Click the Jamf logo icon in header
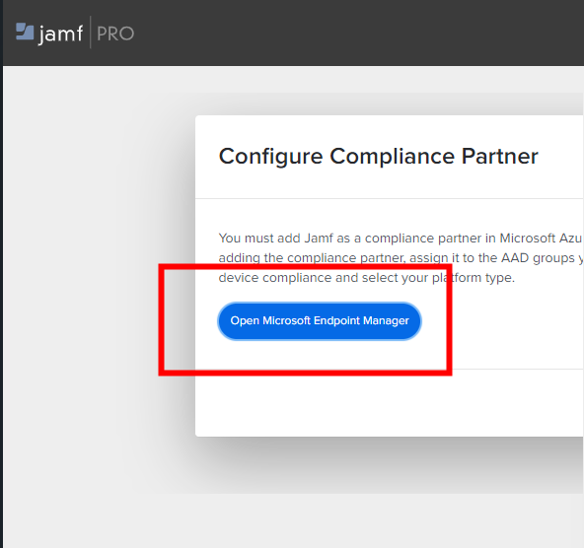Image resolution: width=584 pixels, height=548 pixels. [x=25, y=32]
